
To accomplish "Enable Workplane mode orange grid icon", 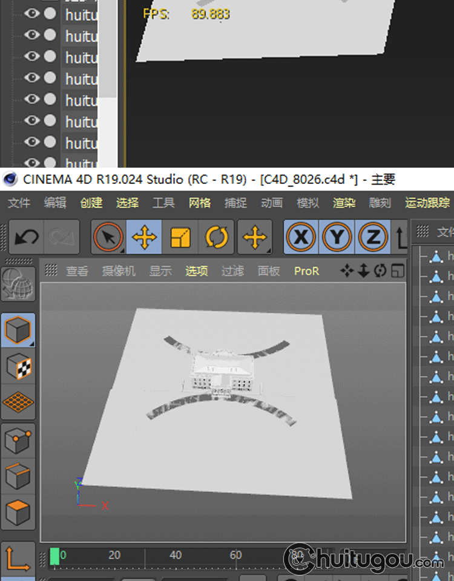I will tap(18, 402).
